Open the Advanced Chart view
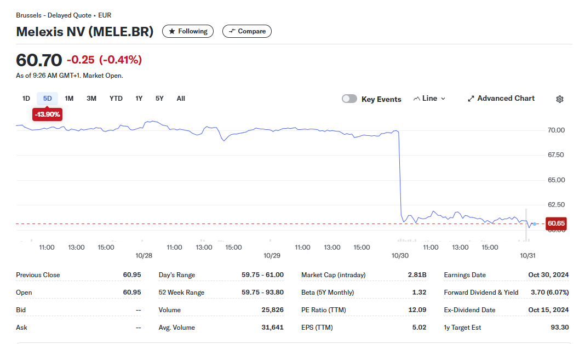 click(506, 99)
